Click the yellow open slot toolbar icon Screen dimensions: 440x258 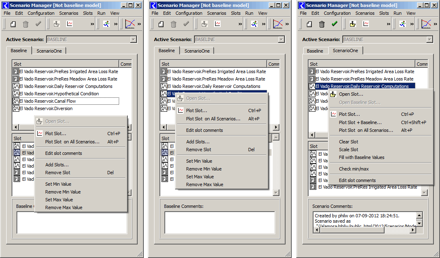[353, 24]
